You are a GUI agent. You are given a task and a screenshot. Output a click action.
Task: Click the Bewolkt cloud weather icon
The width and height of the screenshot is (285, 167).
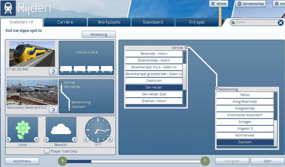click(61, 129)
